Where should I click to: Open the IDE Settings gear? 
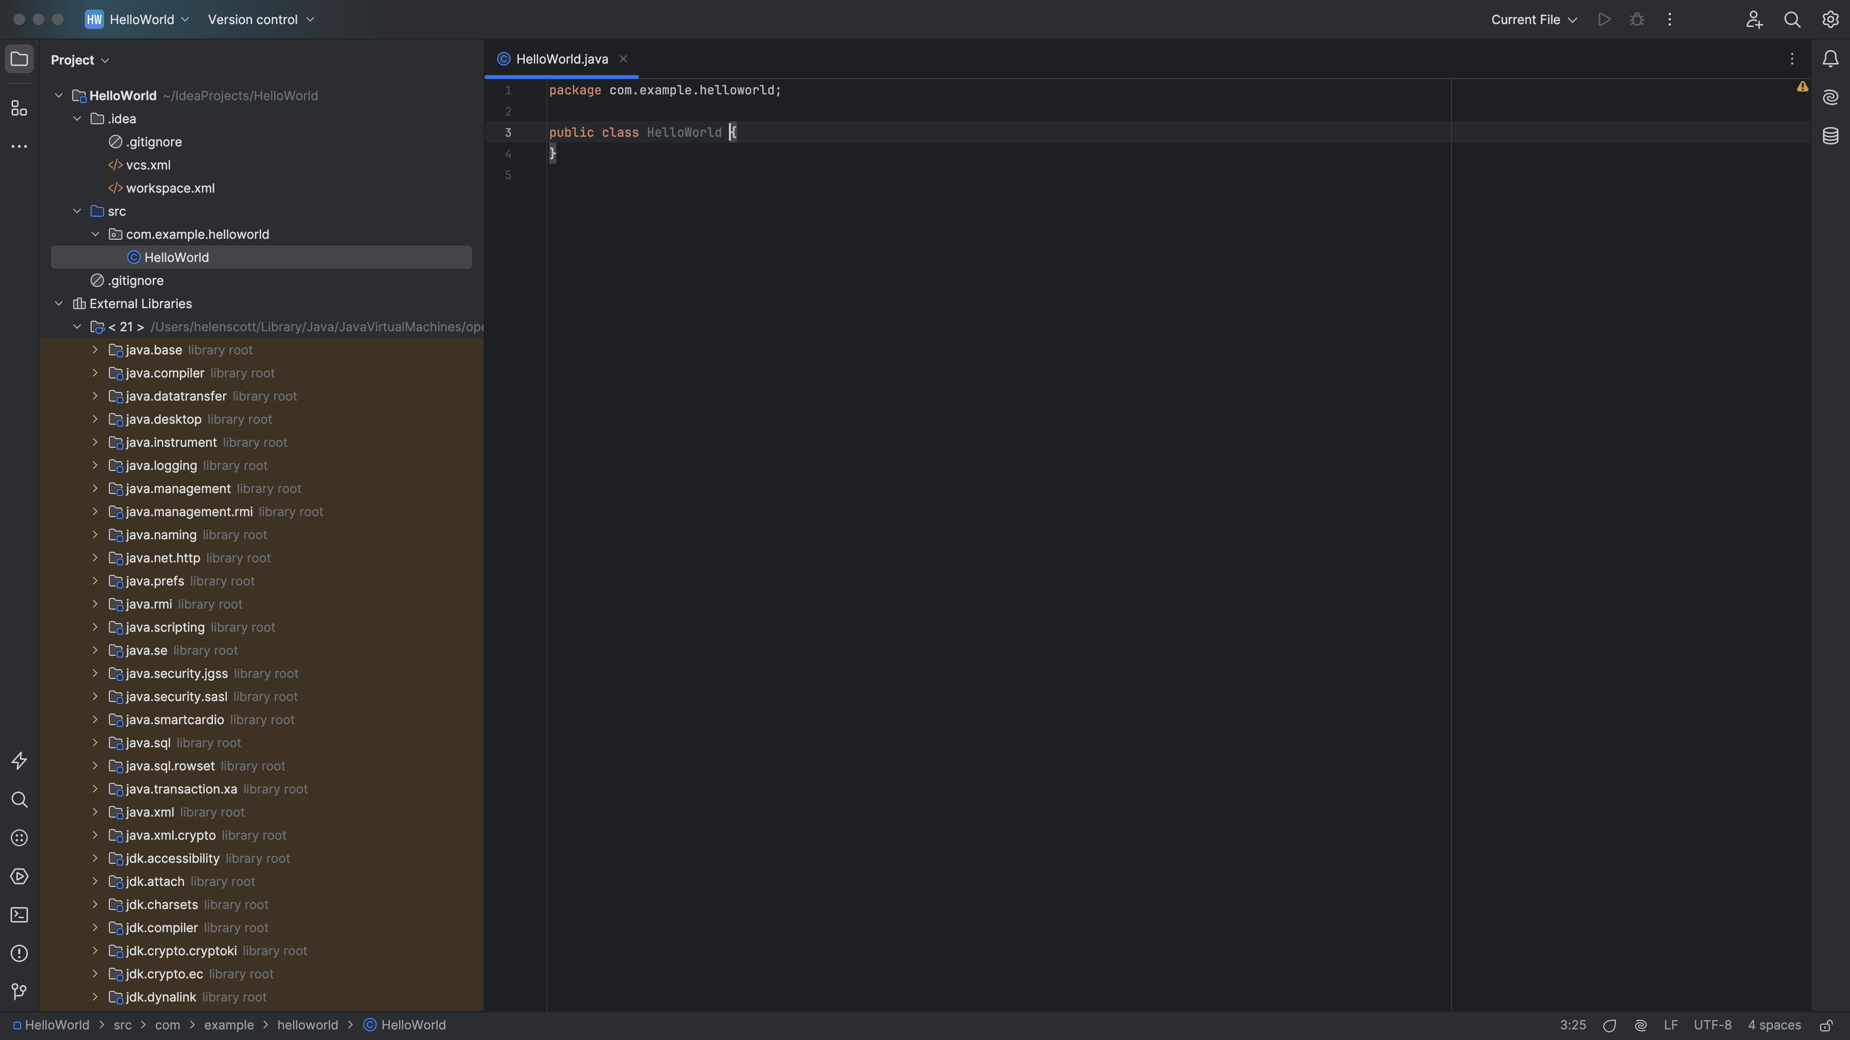pyautogui.click(x=1831, y=19)
